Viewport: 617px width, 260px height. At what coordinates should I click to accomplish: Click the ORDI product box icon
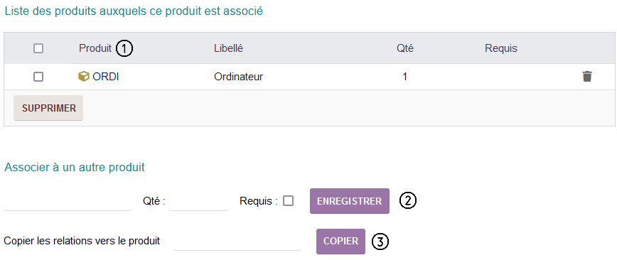pos(84,76)
